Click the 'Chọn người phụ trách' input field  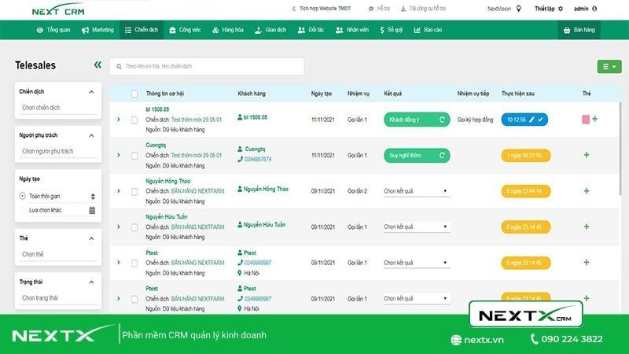(58, 152)
